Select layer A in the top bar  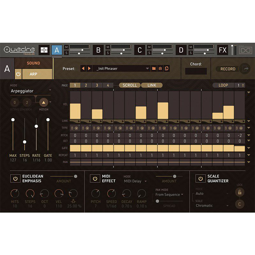tap(57, 50)
